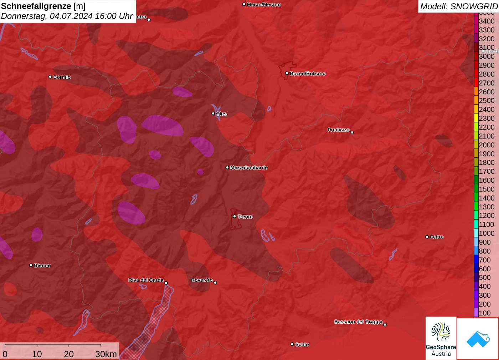Screen dimensions: 499x360
Task: Click the 2100 legend value
Action: coord(487,136)
